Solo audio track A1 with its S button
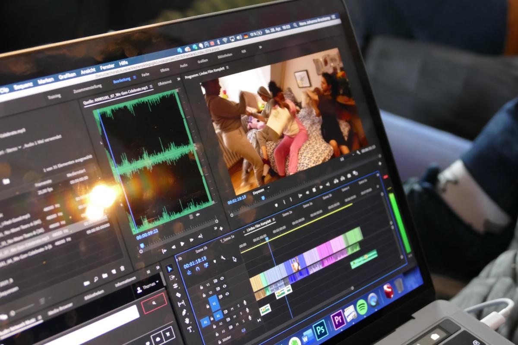Viewport: 518px width, 345px height. click(239, 305)
